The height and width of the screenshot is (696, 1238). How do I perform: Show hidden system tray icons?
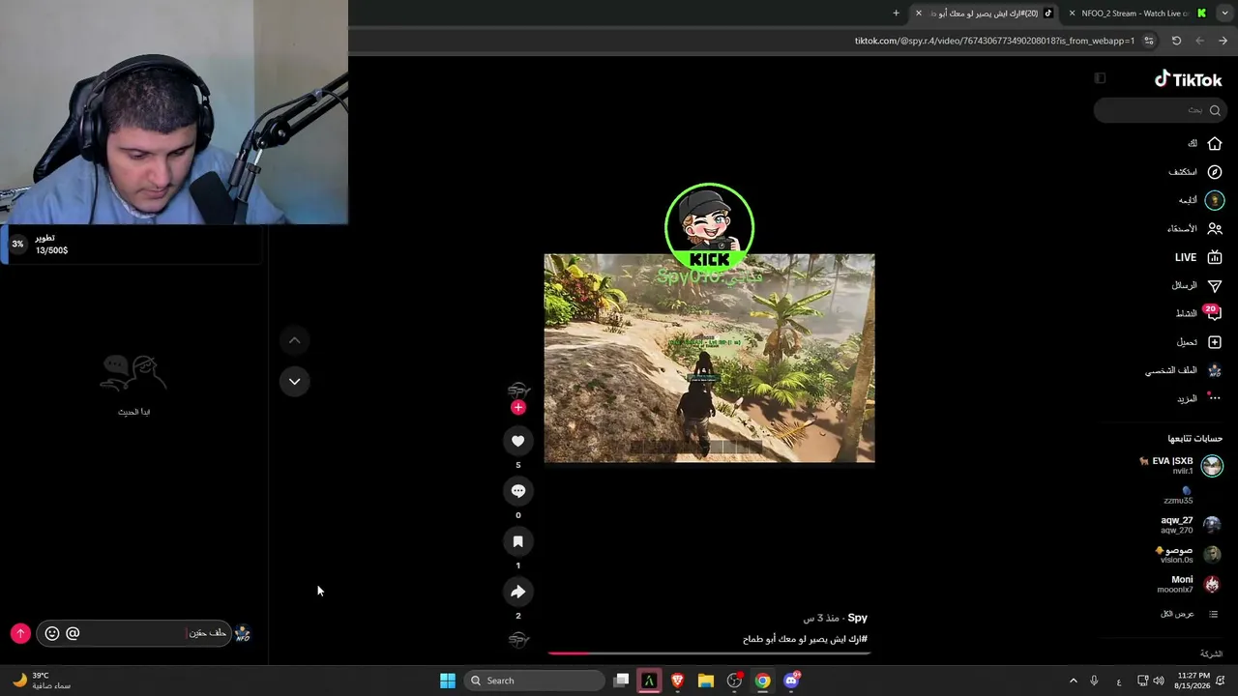1073,681
